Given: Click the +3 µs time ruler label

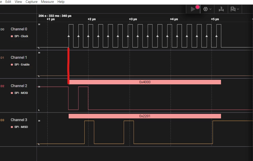Looking at the screenshot, I should [x=133, y=19].
